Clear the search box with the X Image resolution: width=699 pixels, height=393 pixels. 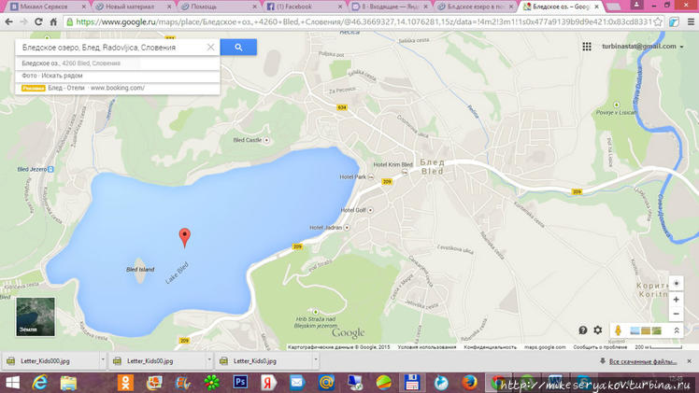(210, 47)
